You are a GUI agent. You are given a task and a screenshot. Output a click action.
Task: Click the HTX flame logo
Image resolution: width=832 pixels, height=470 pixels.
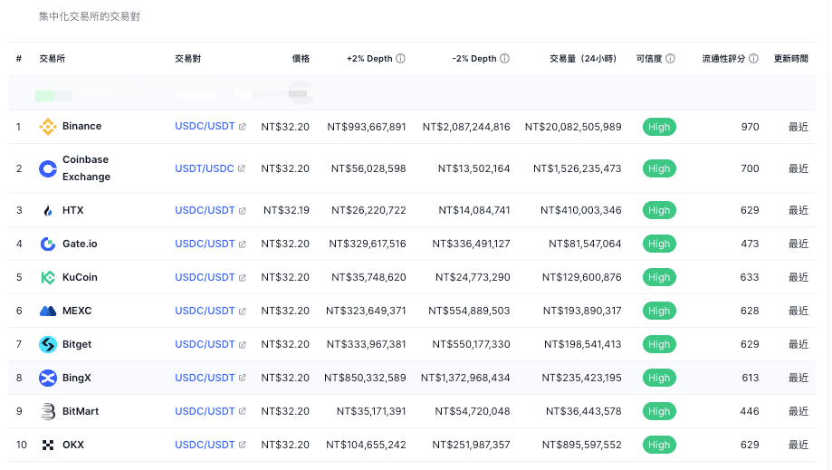[48, 211]
